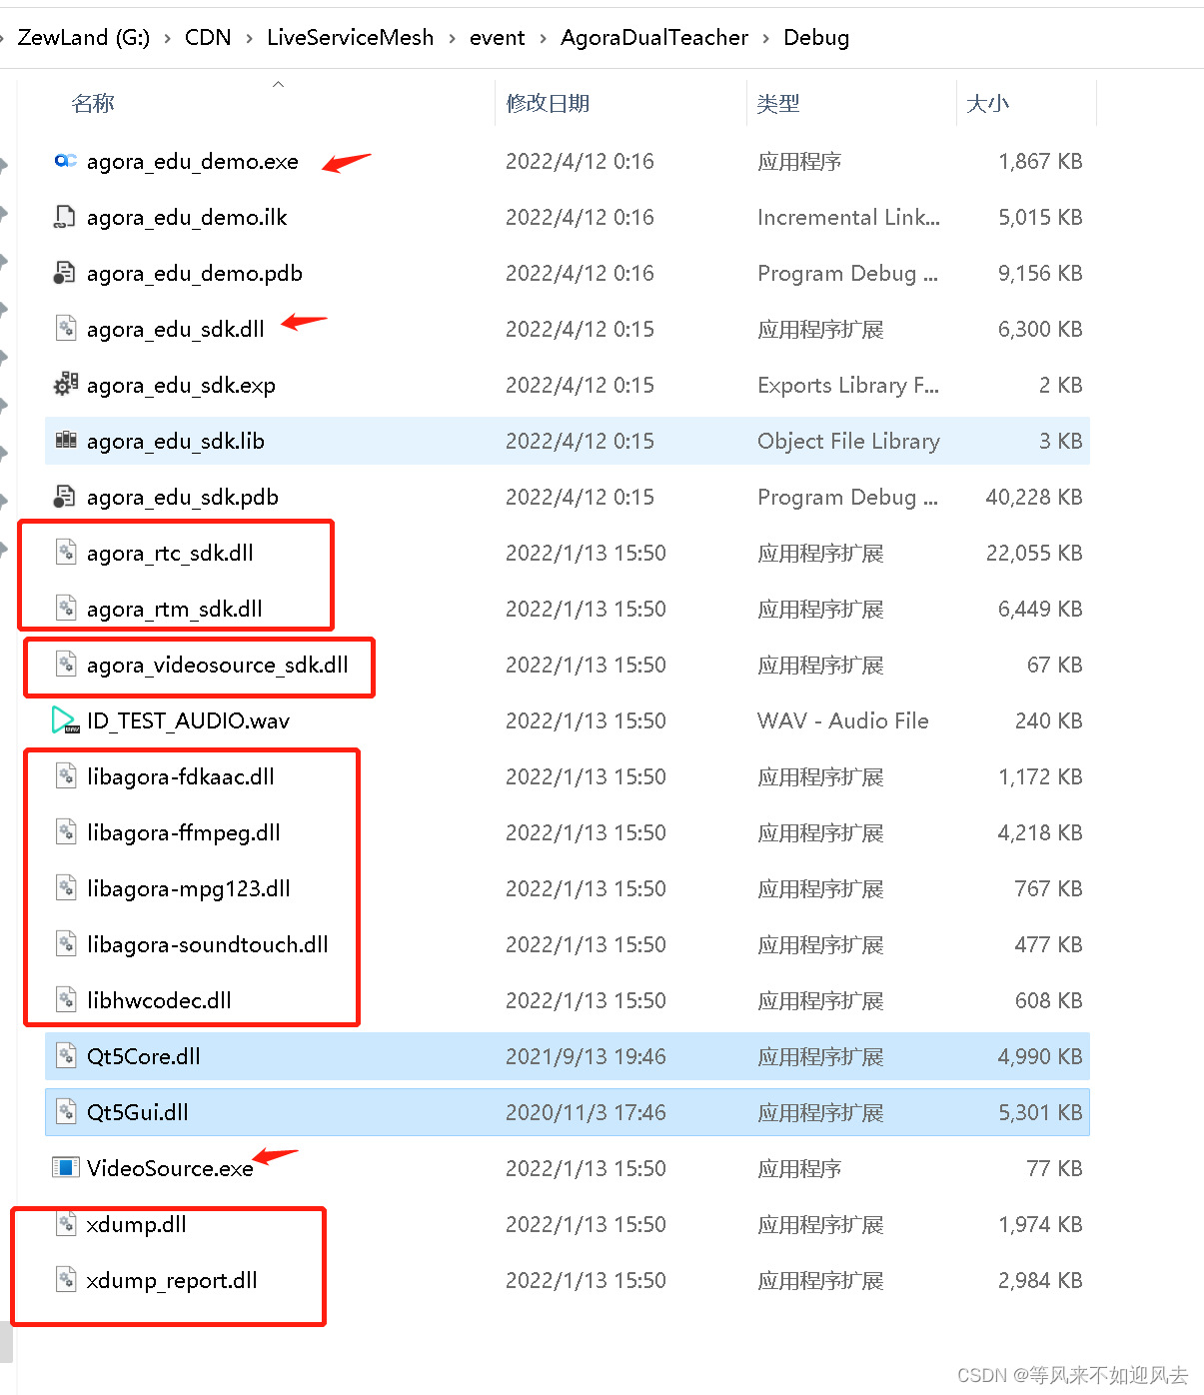This screenshot has width=1204, height=1395.
Task: Click the libagora-mpg123.dll file icon
Action: [65, 888]
